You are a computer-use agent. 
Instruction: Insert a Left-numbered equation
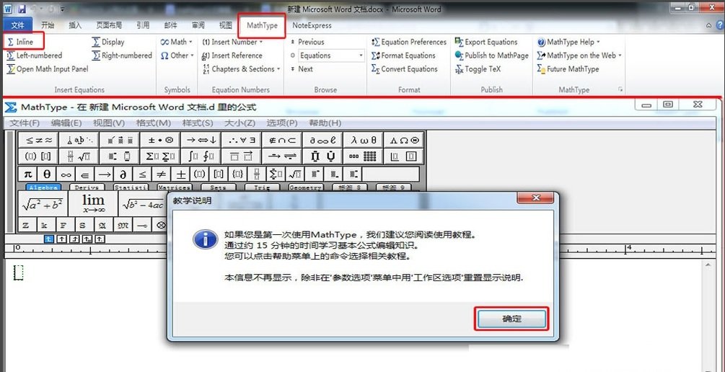click(x=34, y=56)
